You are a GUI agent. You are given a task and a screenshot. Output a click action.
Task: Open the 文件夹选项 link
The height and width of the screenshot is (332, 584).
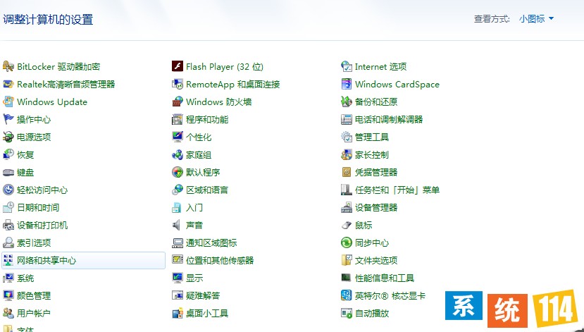[376, 261]
